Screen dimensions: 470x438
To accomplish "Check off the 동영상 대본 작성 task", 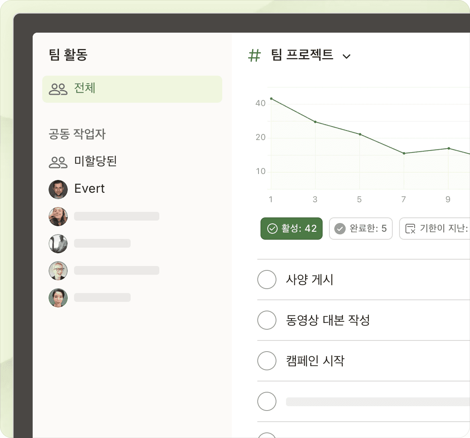I will 267,320.
